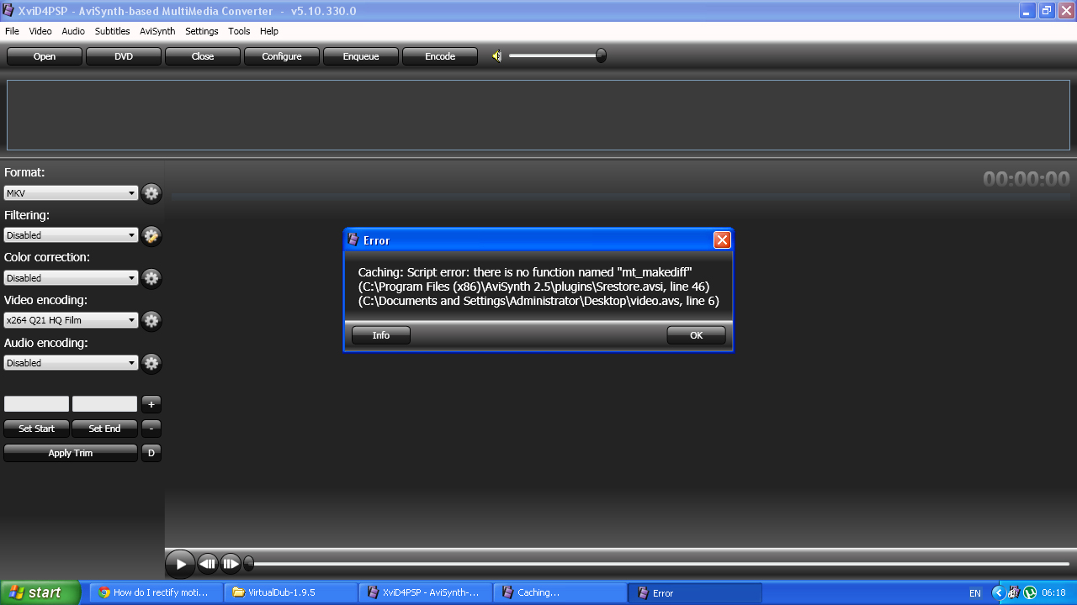The height and width of the screenshot is (605, 1077).
Task: Expand the Audio encoding dropdown
Action: [71, 363]
